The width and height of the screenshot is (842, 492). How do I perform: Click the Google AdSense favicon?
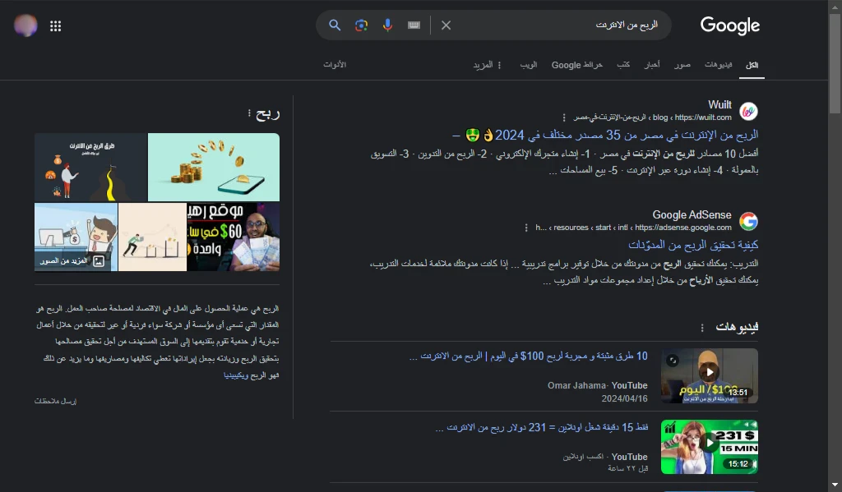(748, 221)
